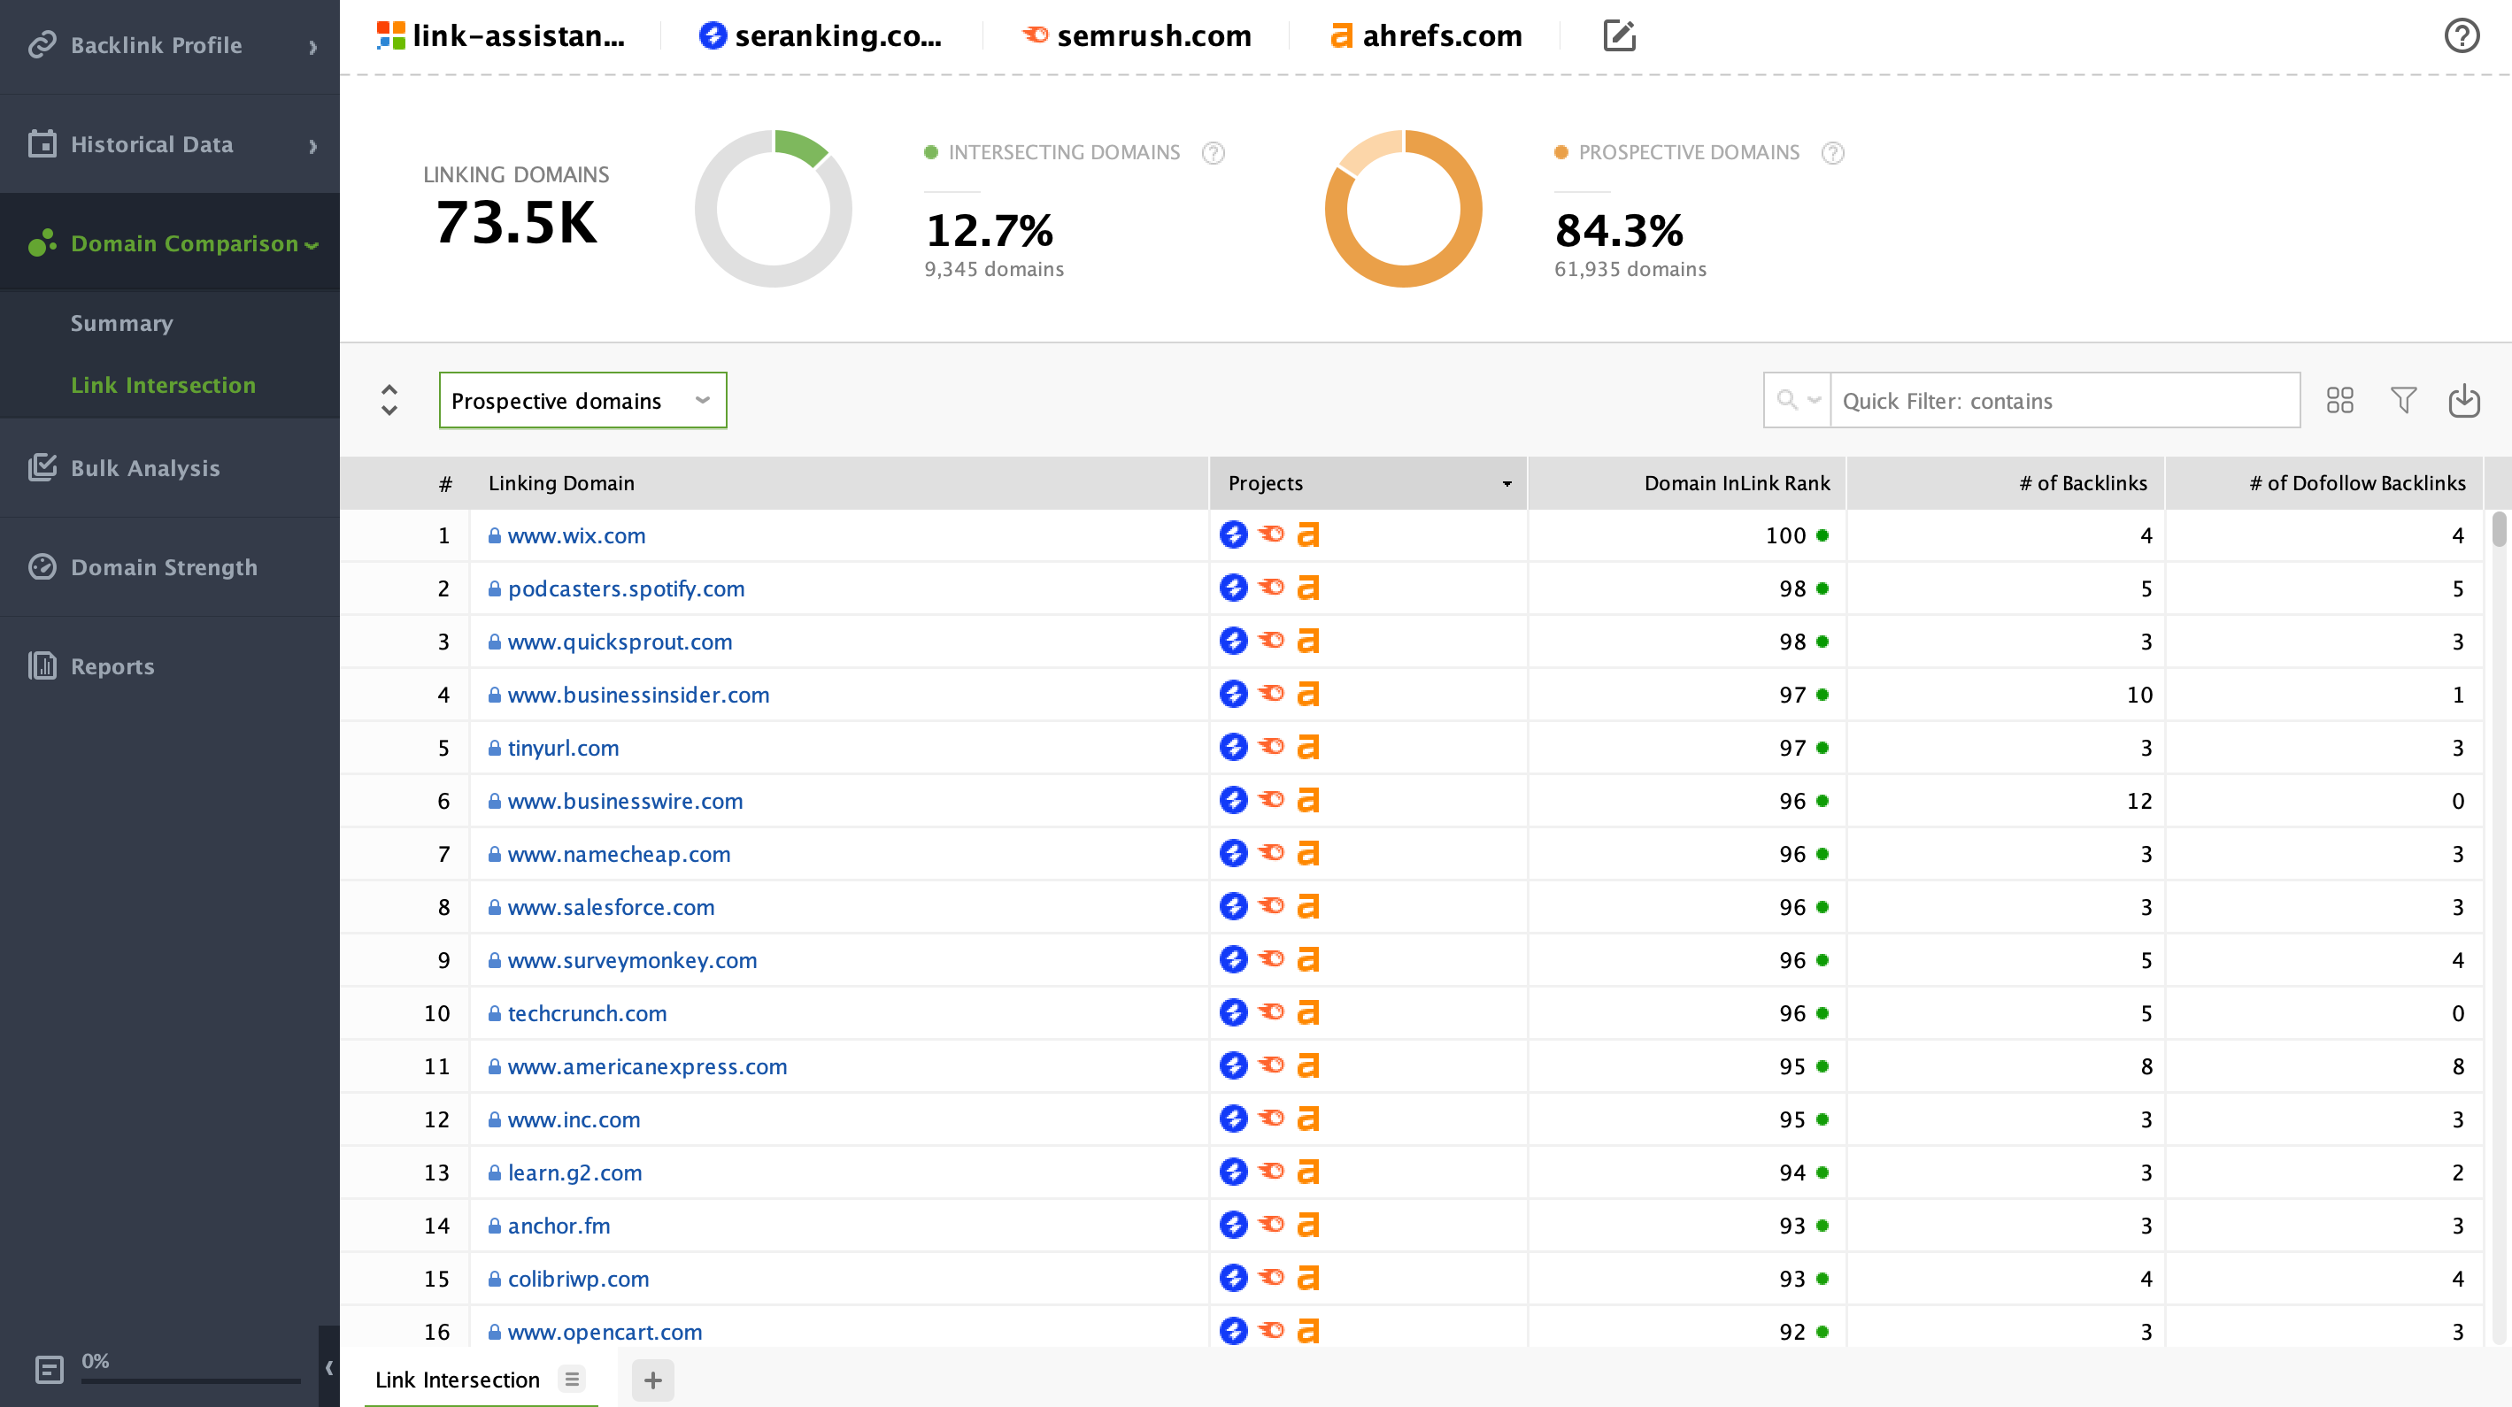Select Link Intersection in sidebar
The width and height of the screenshot is (2512, 1407).
click(163, 385)
